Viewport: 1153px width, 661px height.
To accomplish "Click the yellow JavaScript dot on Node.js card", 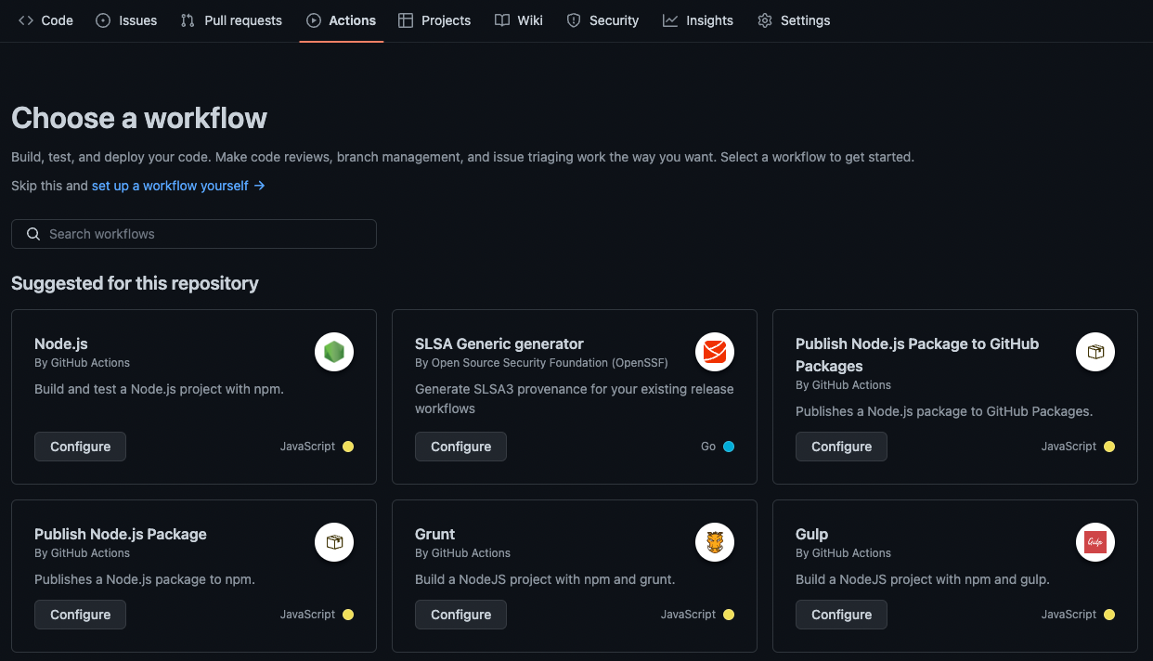I will click(348, 447).
